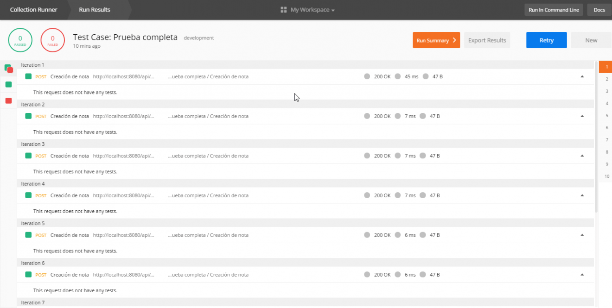
Task: Click the 200 OK status dot in Iteration 2
Action: 367,116
